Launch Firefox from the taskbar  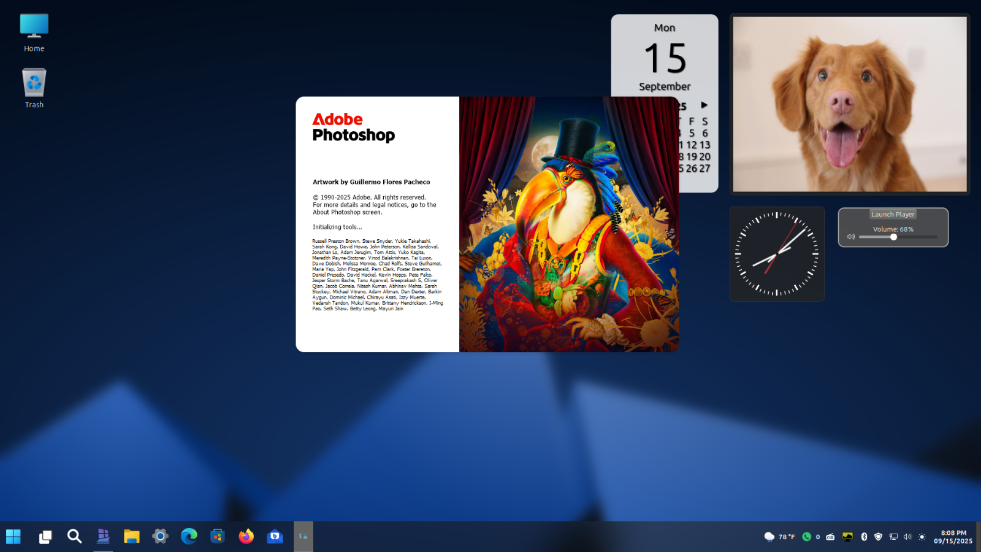(x=246, y=537)
